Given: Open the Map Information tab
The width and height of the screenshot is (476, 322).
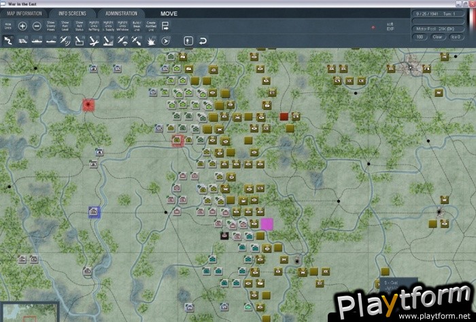Looking at the screenshot, I should point(24,14).
